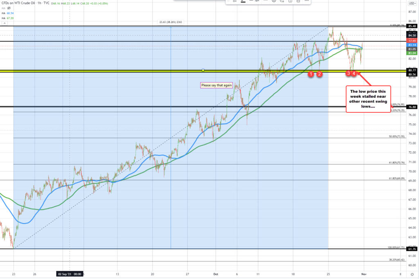419x279 pixels.
Task: Click the lock icon in drawing toolbar
Action: pyautogui.click(x=290, y=1)
